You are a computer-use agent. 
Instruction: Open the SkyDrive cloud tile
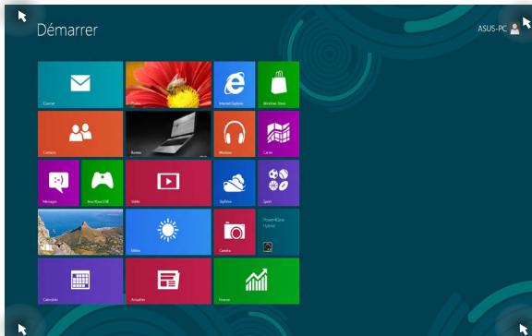(x=235, y=183)
